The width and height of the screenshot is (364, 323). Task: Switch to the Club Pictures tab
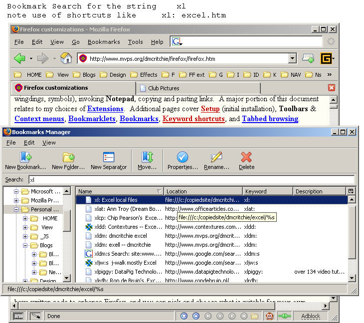tap(198, 88)
